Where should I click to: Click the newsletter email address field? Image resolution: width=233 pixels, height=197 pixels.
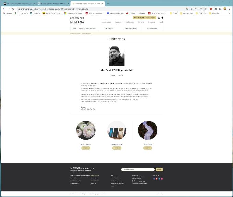[x=138, y=169]
